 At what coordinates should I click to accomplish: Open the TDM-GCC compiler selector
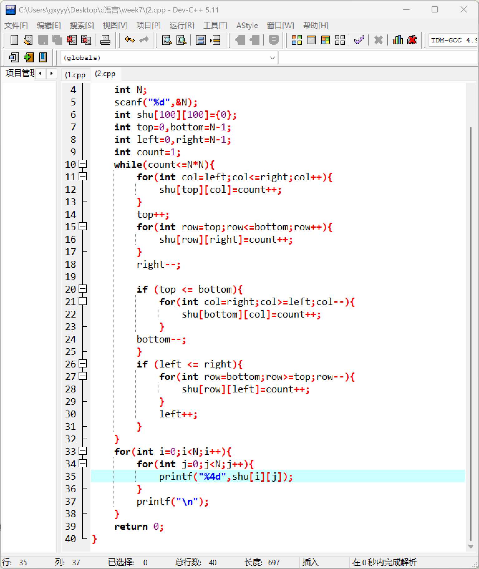point(453,40)
